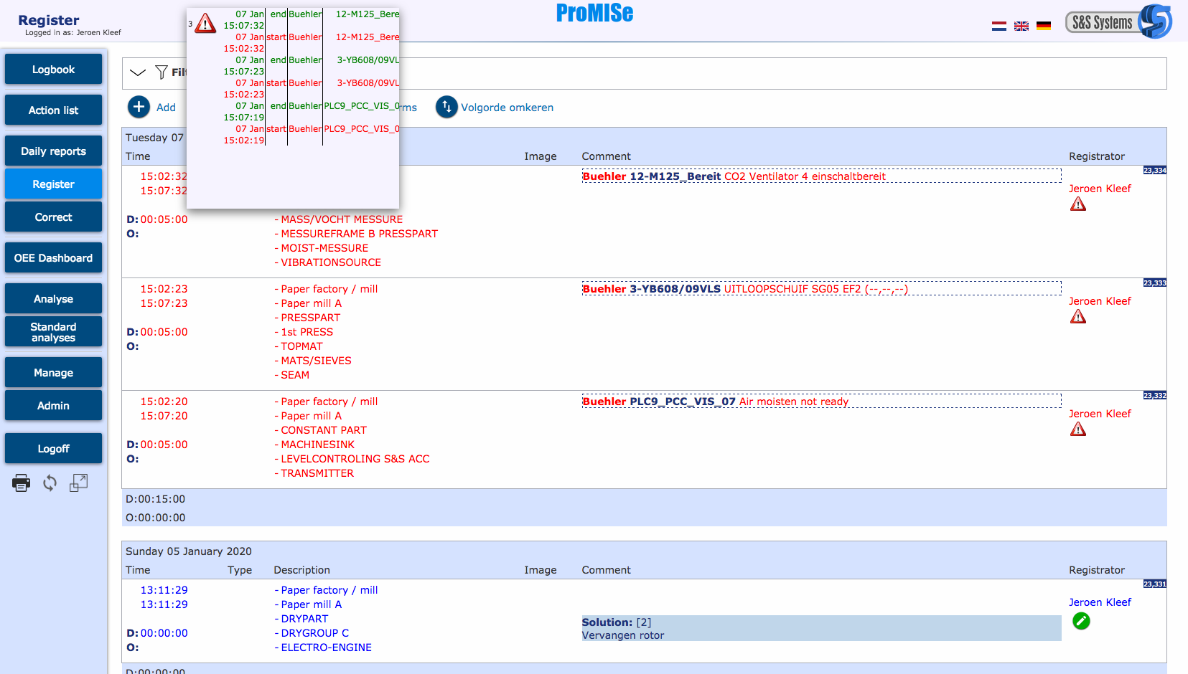The width and height of the screenshot is (1188, 674).
Task: Click the open-in-new-window icon
Action: (x=78, y=483)
